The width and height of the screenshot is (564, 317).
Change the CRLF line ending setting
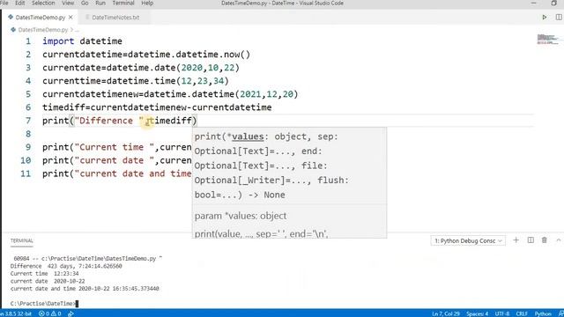point(522,313)
